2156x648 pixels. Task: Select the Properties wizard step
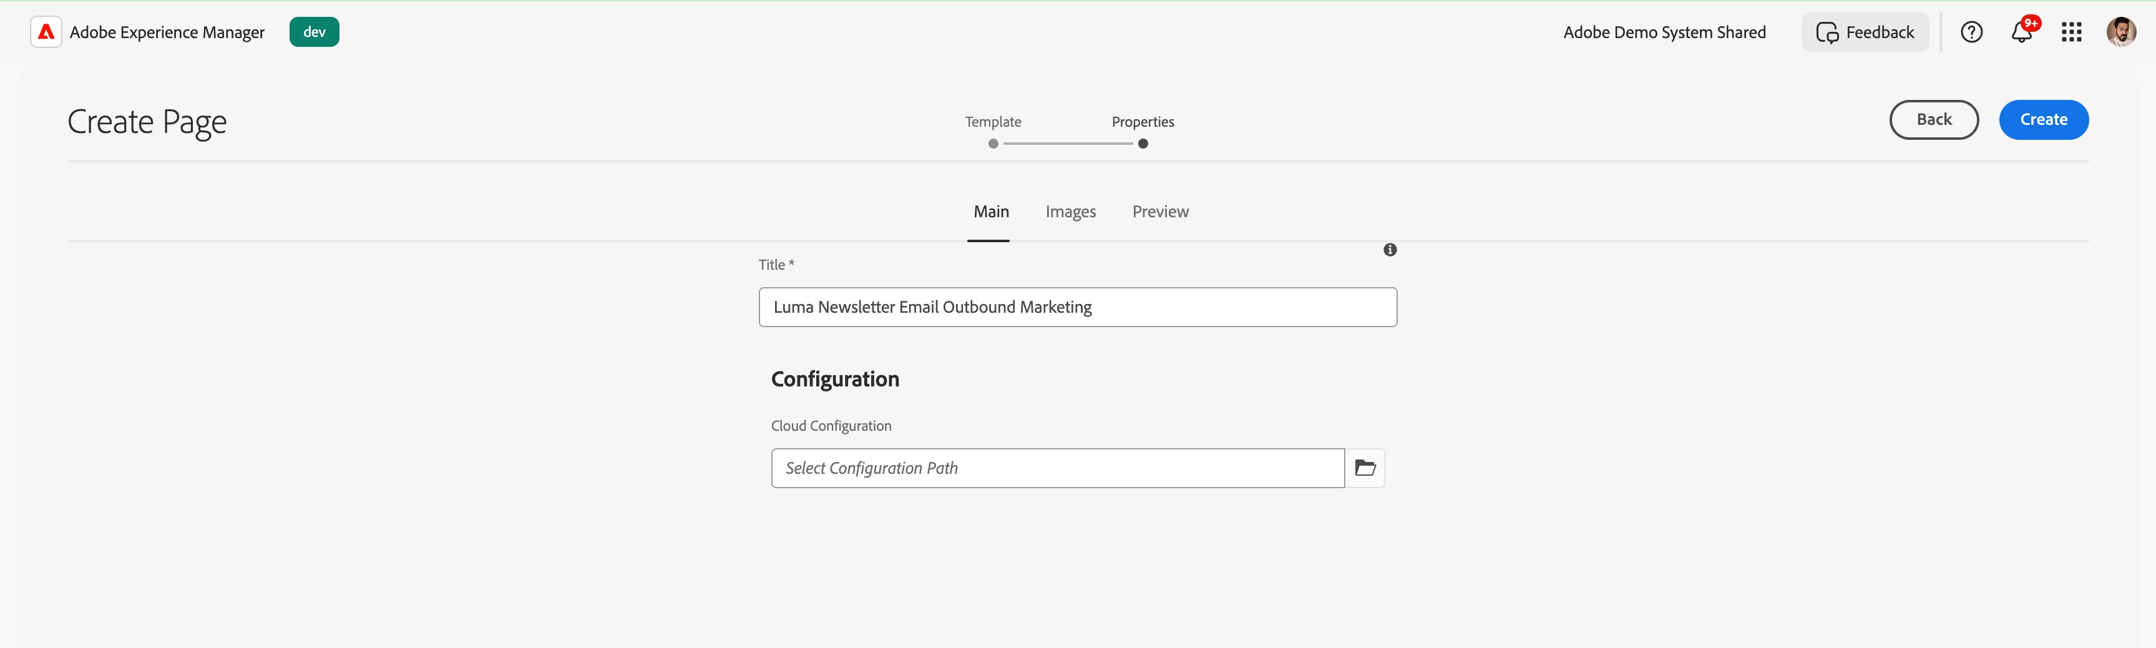click(1143, 132)
